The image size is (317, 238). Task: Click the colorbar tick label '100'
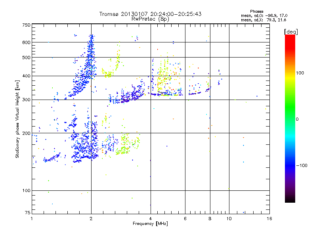click(x=300, y=73)
